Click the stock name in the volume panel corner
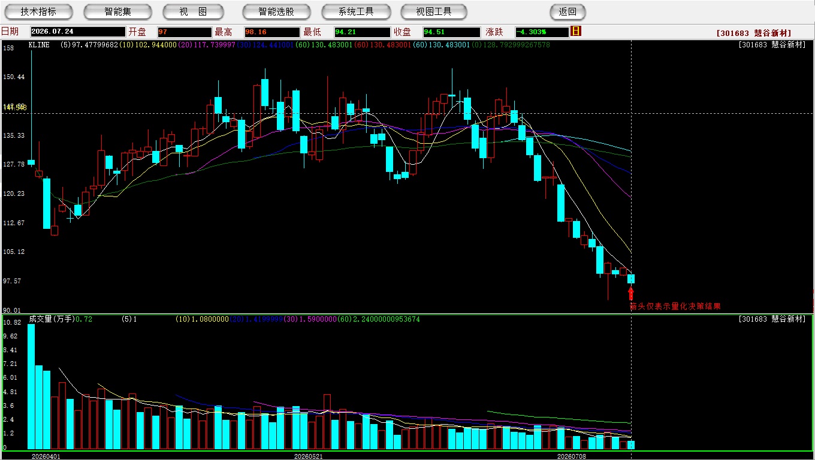The height and width of the screenshot is (460, 815). click(772, 319)
